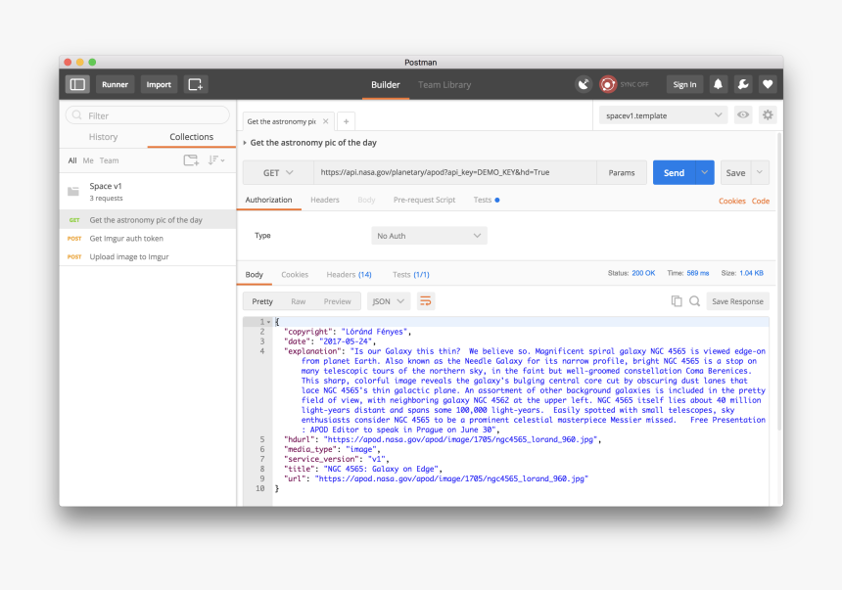Open the GET method dropdown

[278, 173]
